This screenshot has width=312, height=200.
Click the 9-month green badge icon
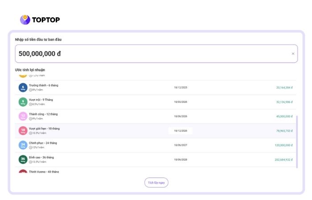[23, 102]
